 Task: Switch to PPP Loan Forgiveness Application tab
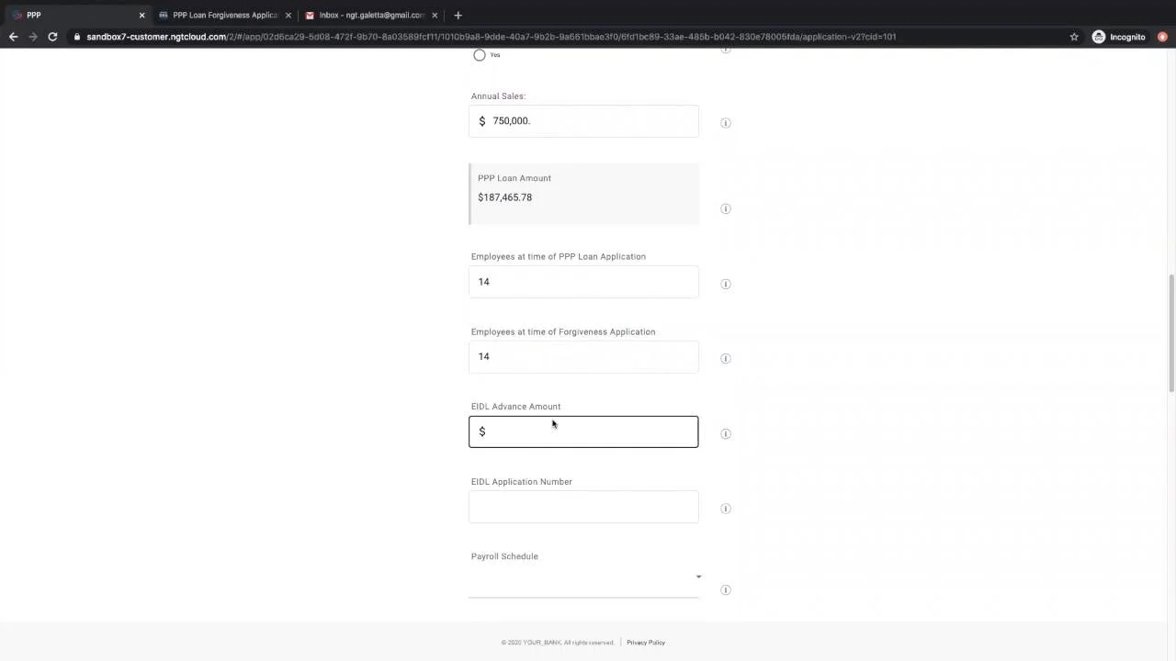click(x=224, y=15)
